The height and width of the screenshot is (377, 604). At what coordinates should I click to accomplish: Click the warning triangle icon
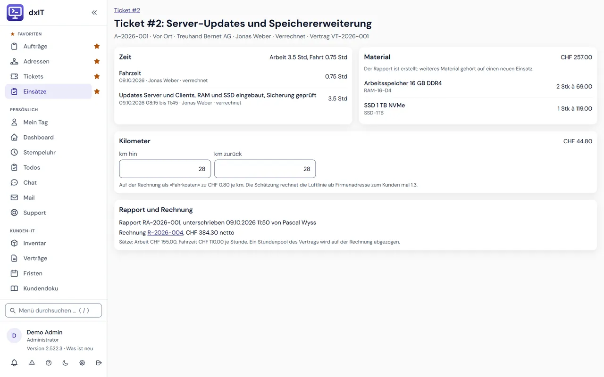(32, 363)
